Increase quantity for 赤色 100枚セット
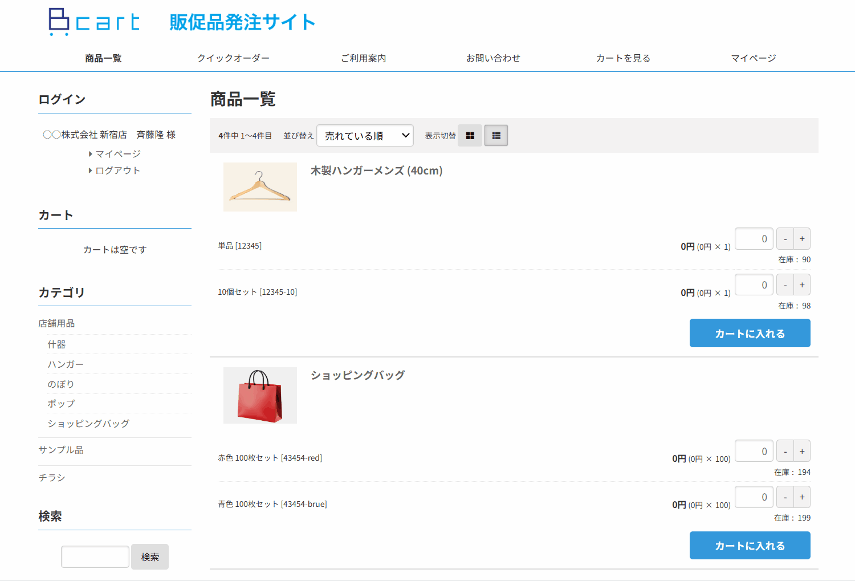Viewport: 855px width, 581px height. (x=802, y=451)
